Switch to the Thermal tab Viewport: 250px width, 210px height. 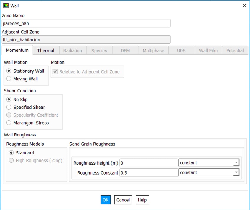pyautogui.click(x=46, y=51)
